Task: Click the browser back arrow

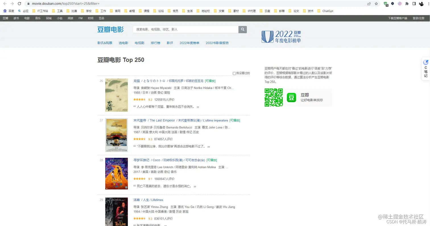Action: click(x=5, y=4)
